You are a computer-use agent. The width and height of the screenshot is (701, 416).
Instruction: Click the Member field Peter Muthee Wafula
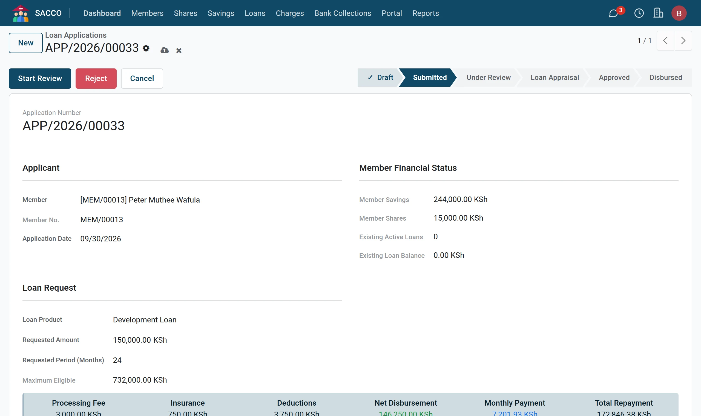pyautogui.click(x=140, y=200)
